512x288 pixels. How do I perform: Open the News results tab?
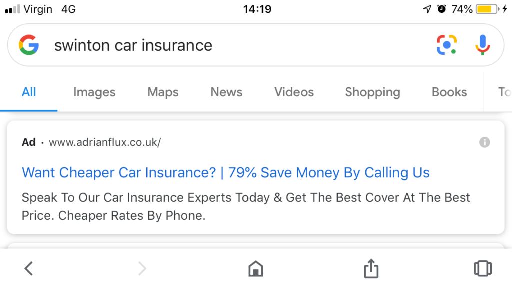pos(226,92)
